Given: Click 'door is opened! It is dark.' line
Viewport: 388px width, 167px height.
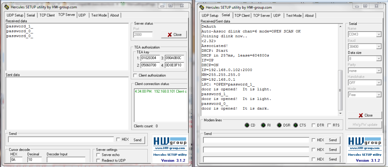Looking at the screenshot, I should click(x=235, y=109).
